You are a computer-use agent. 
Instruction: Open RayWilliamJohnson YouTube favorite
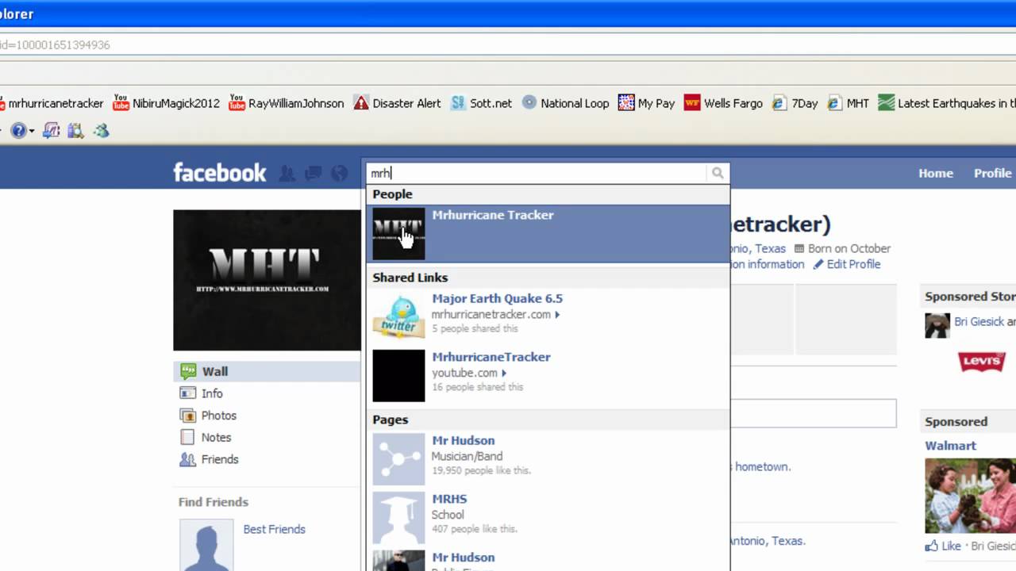(287, 103)
